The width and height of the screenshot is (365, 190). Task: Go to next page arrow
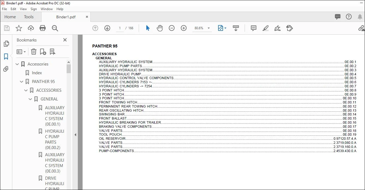click(107, 28)
